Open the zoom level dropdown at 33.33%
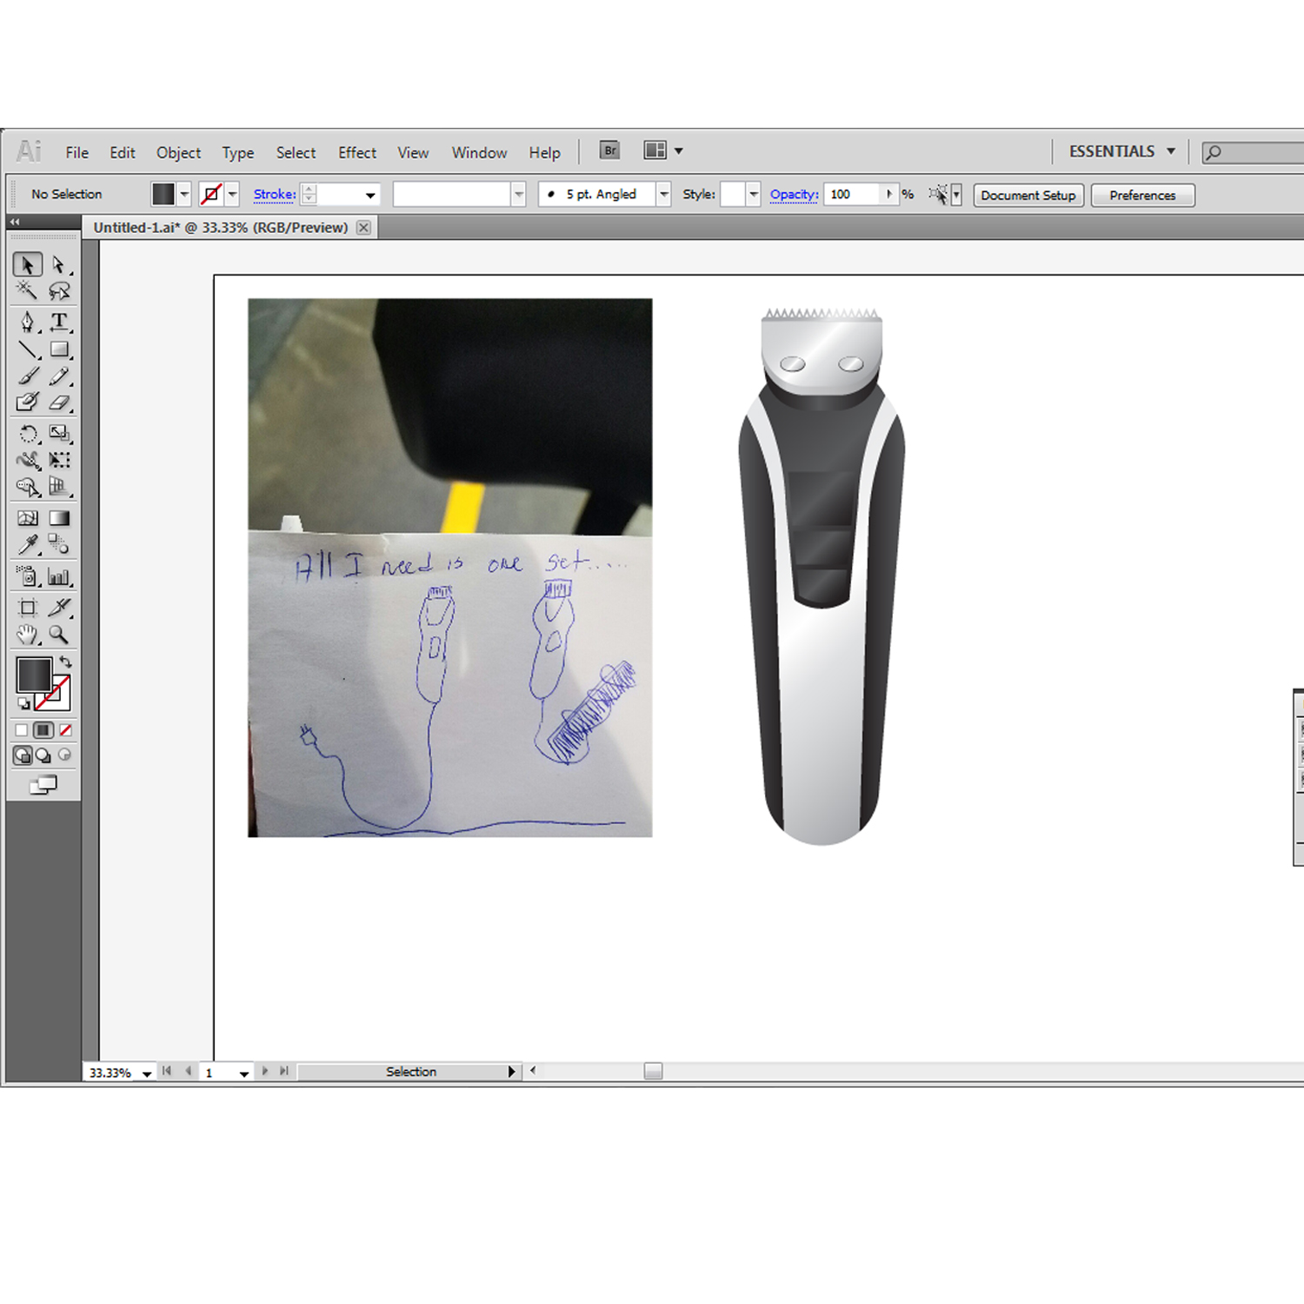The width and height of the screenshot is (1304, 1304). click(x=147, y=1074)
